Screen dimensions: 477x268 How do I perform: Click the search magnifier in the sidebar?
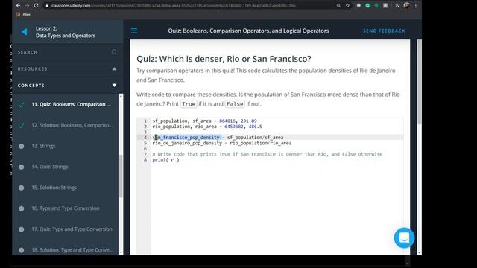click(x=114, y=52)
